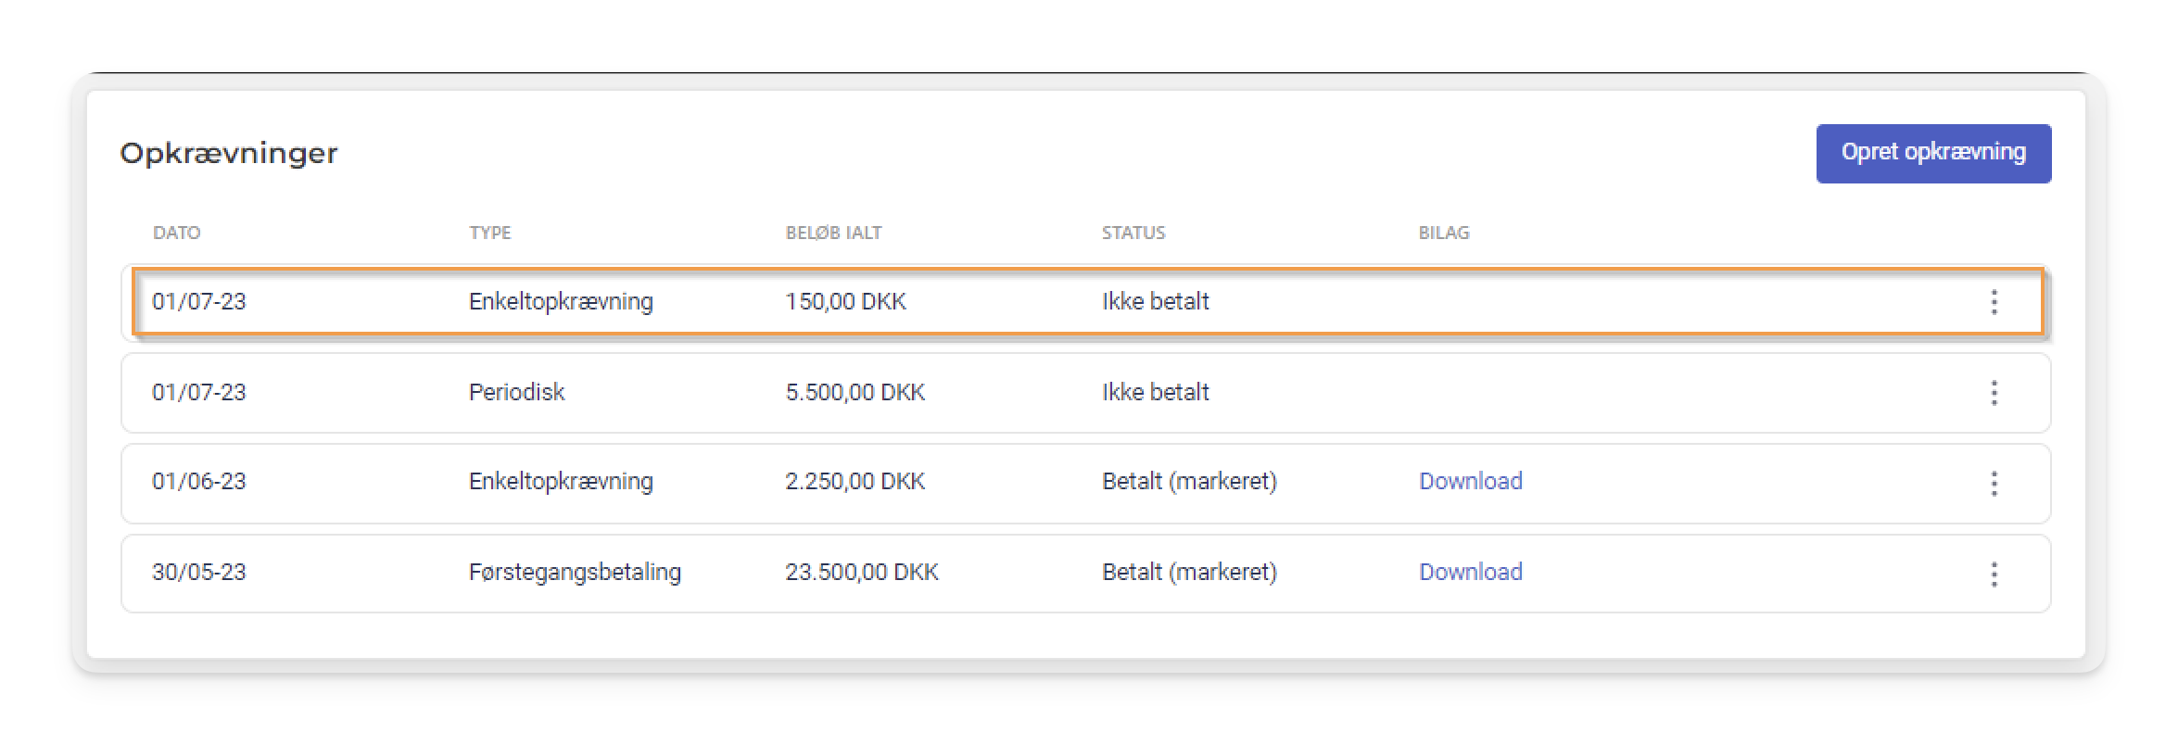Download bilag for 30/05-23 Førstegangsbetaling
The height and width of the screenshot is (745, 2178).
point(1470,572)
